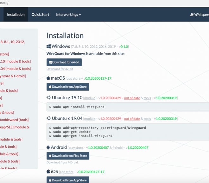209x183 pixels.
Task: Click the Whitepaper book icon
Action: pyautogui.click(x=192, y=15)
